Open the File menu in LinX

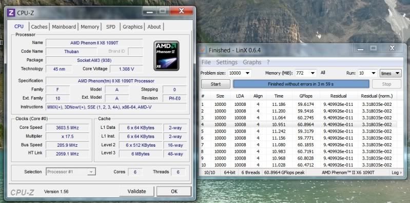coord(206,62)
